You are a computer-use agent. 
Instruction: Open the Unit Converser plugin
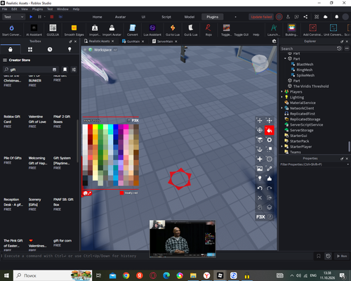333,30
